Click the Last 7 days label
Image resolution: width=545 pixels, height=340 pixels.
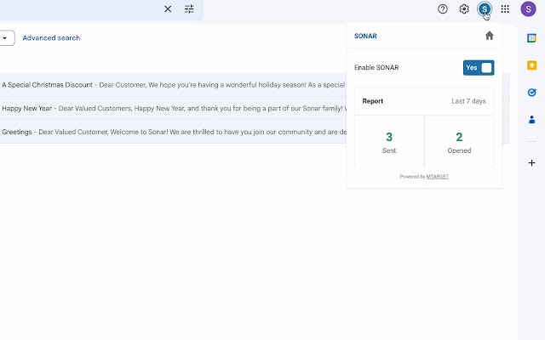pyautogui.click(x=468, y=101)
